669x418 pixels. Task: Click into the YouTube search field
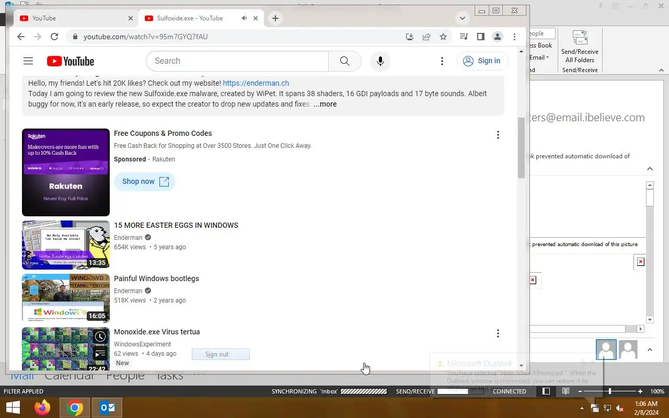(237, 61)
